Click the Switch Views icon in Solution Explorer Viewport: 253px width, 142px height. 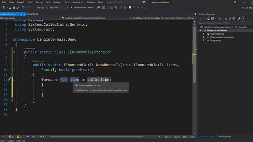click(x=213, y=19)
